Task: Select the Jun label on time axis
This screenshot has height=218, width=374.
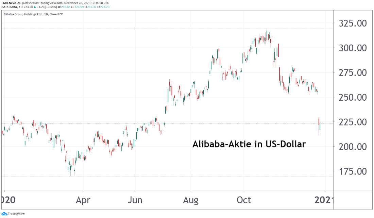Action: [135, 200]
